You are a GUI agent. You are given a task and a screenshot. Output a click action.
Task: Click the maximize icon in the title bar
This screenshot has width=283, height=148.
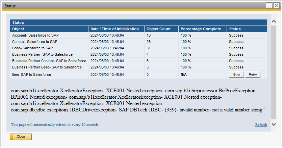click(x=277, y=6)
